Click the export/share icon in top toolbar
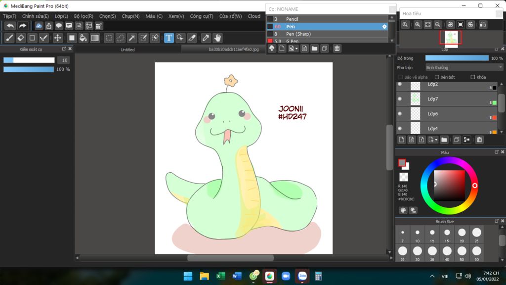506x285 pixels. 49,26
